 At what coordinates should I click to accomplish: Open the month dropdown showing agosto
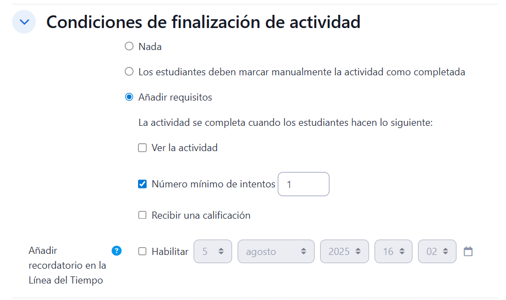(x=276, y=252)
